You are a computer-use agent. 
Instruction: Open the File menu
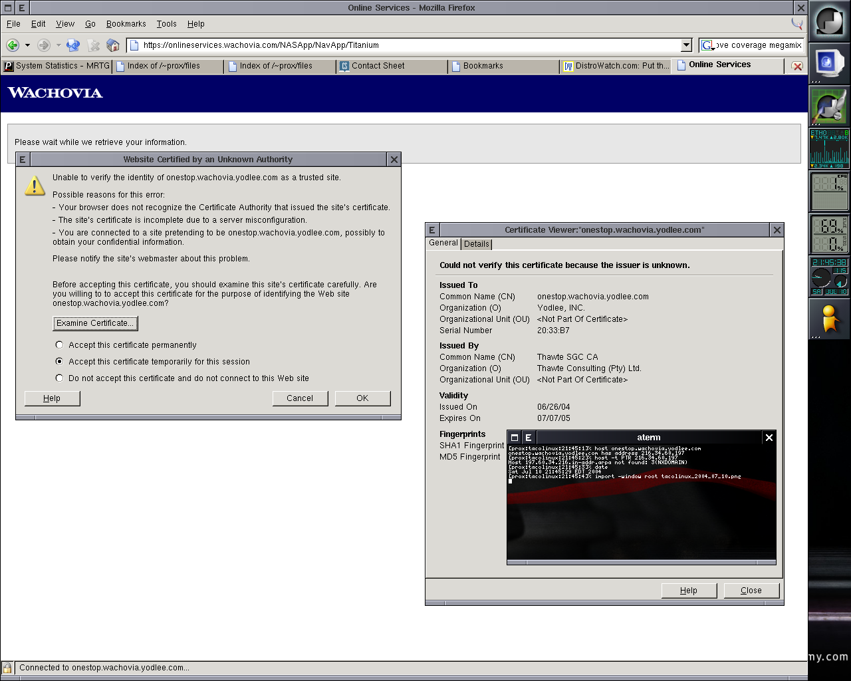(13, 24)
